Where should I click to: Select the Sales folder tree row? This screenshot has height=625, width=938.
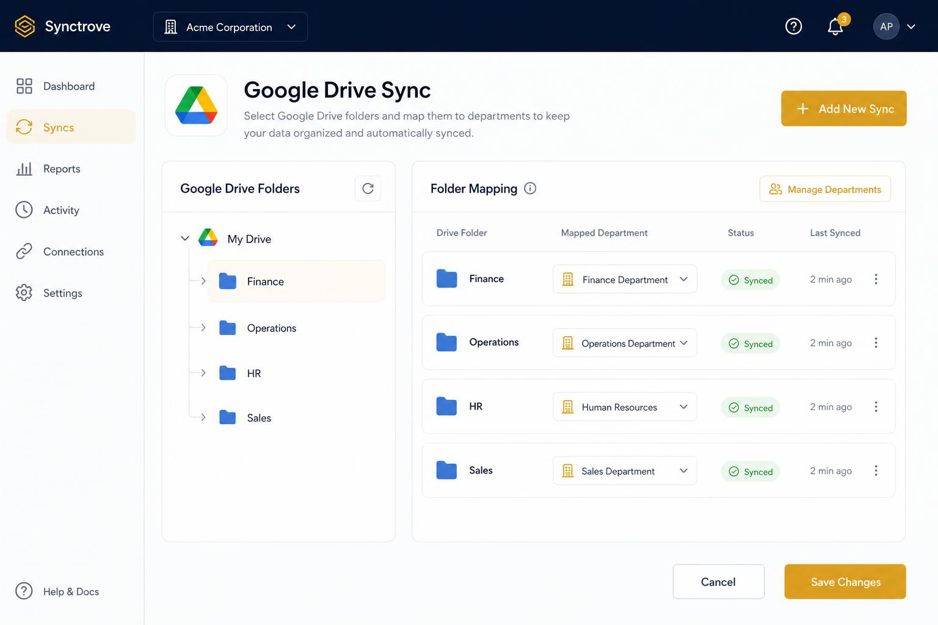coord(296,417)
